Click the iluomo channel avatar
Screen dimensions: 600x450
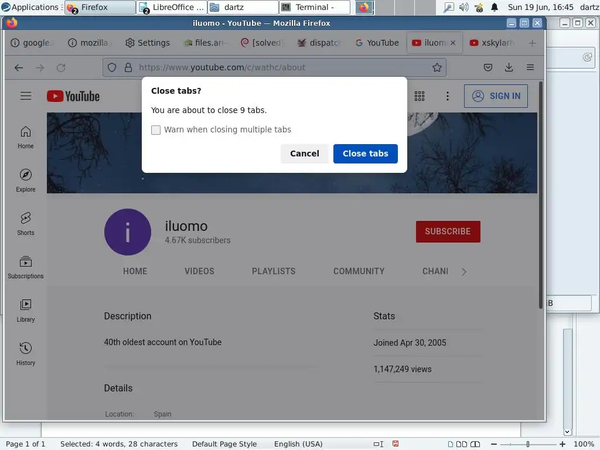(128, 232)
